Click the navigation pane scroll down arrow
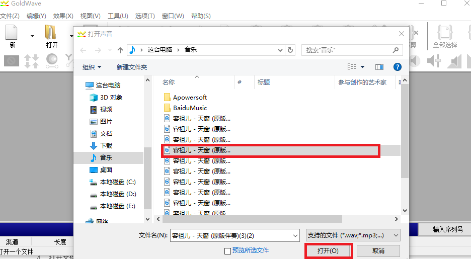This screenshot has width=471, height=259. point(147,219)
